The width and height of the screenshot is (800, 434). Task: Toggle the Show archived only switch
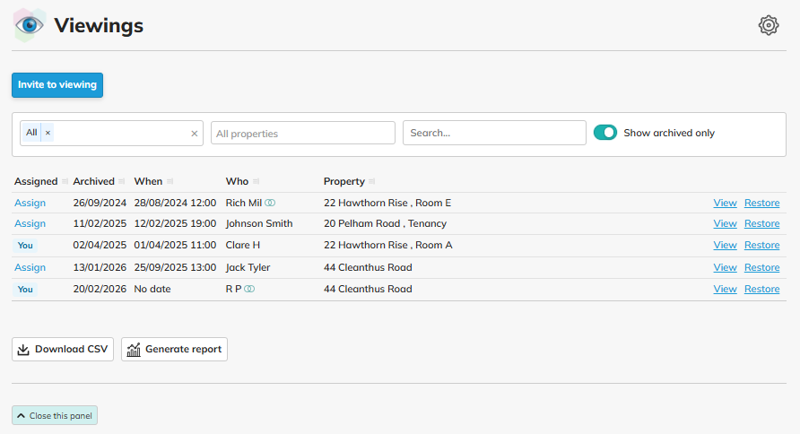click(605, 133)
